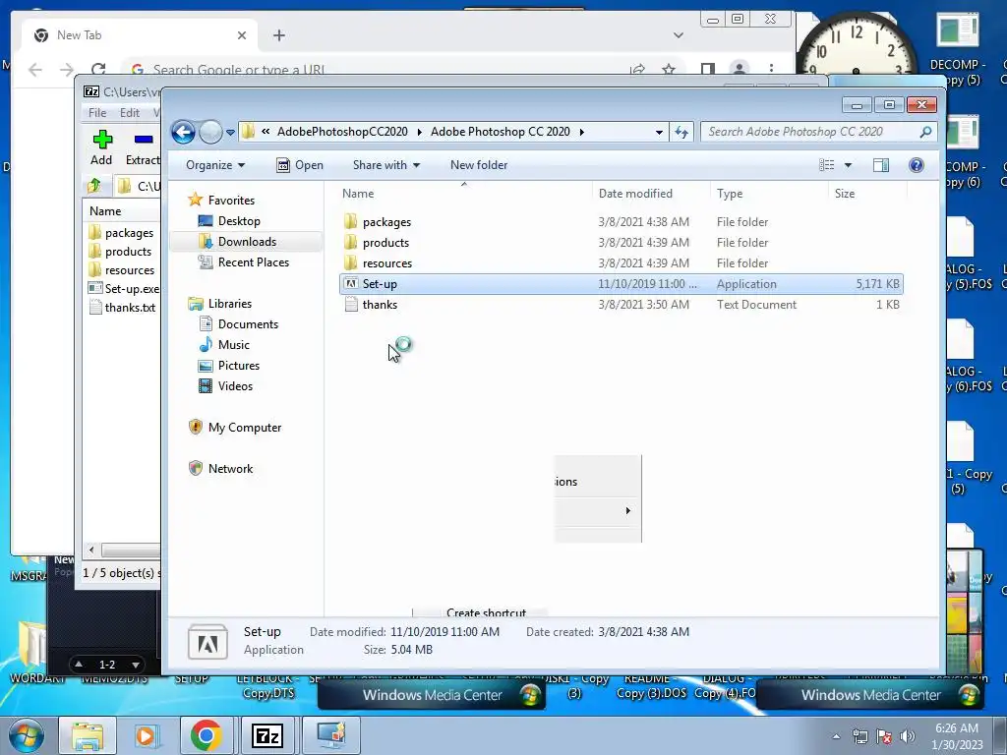Open Chrome three-dot menu
Image resolution: width=1007 pixels, height=755 pixels.
[771, 69]
